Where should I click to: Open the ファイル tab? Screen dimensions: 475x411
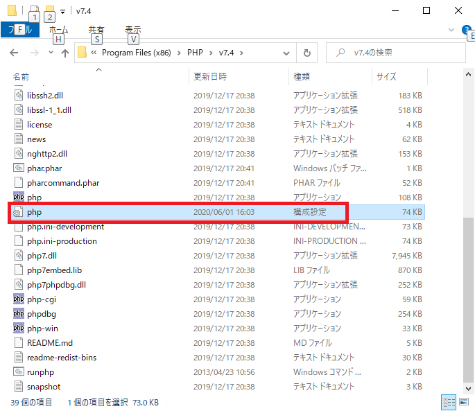(x=20, y=30)
